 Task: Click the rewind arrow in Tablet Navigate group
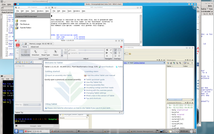point(107,50)
